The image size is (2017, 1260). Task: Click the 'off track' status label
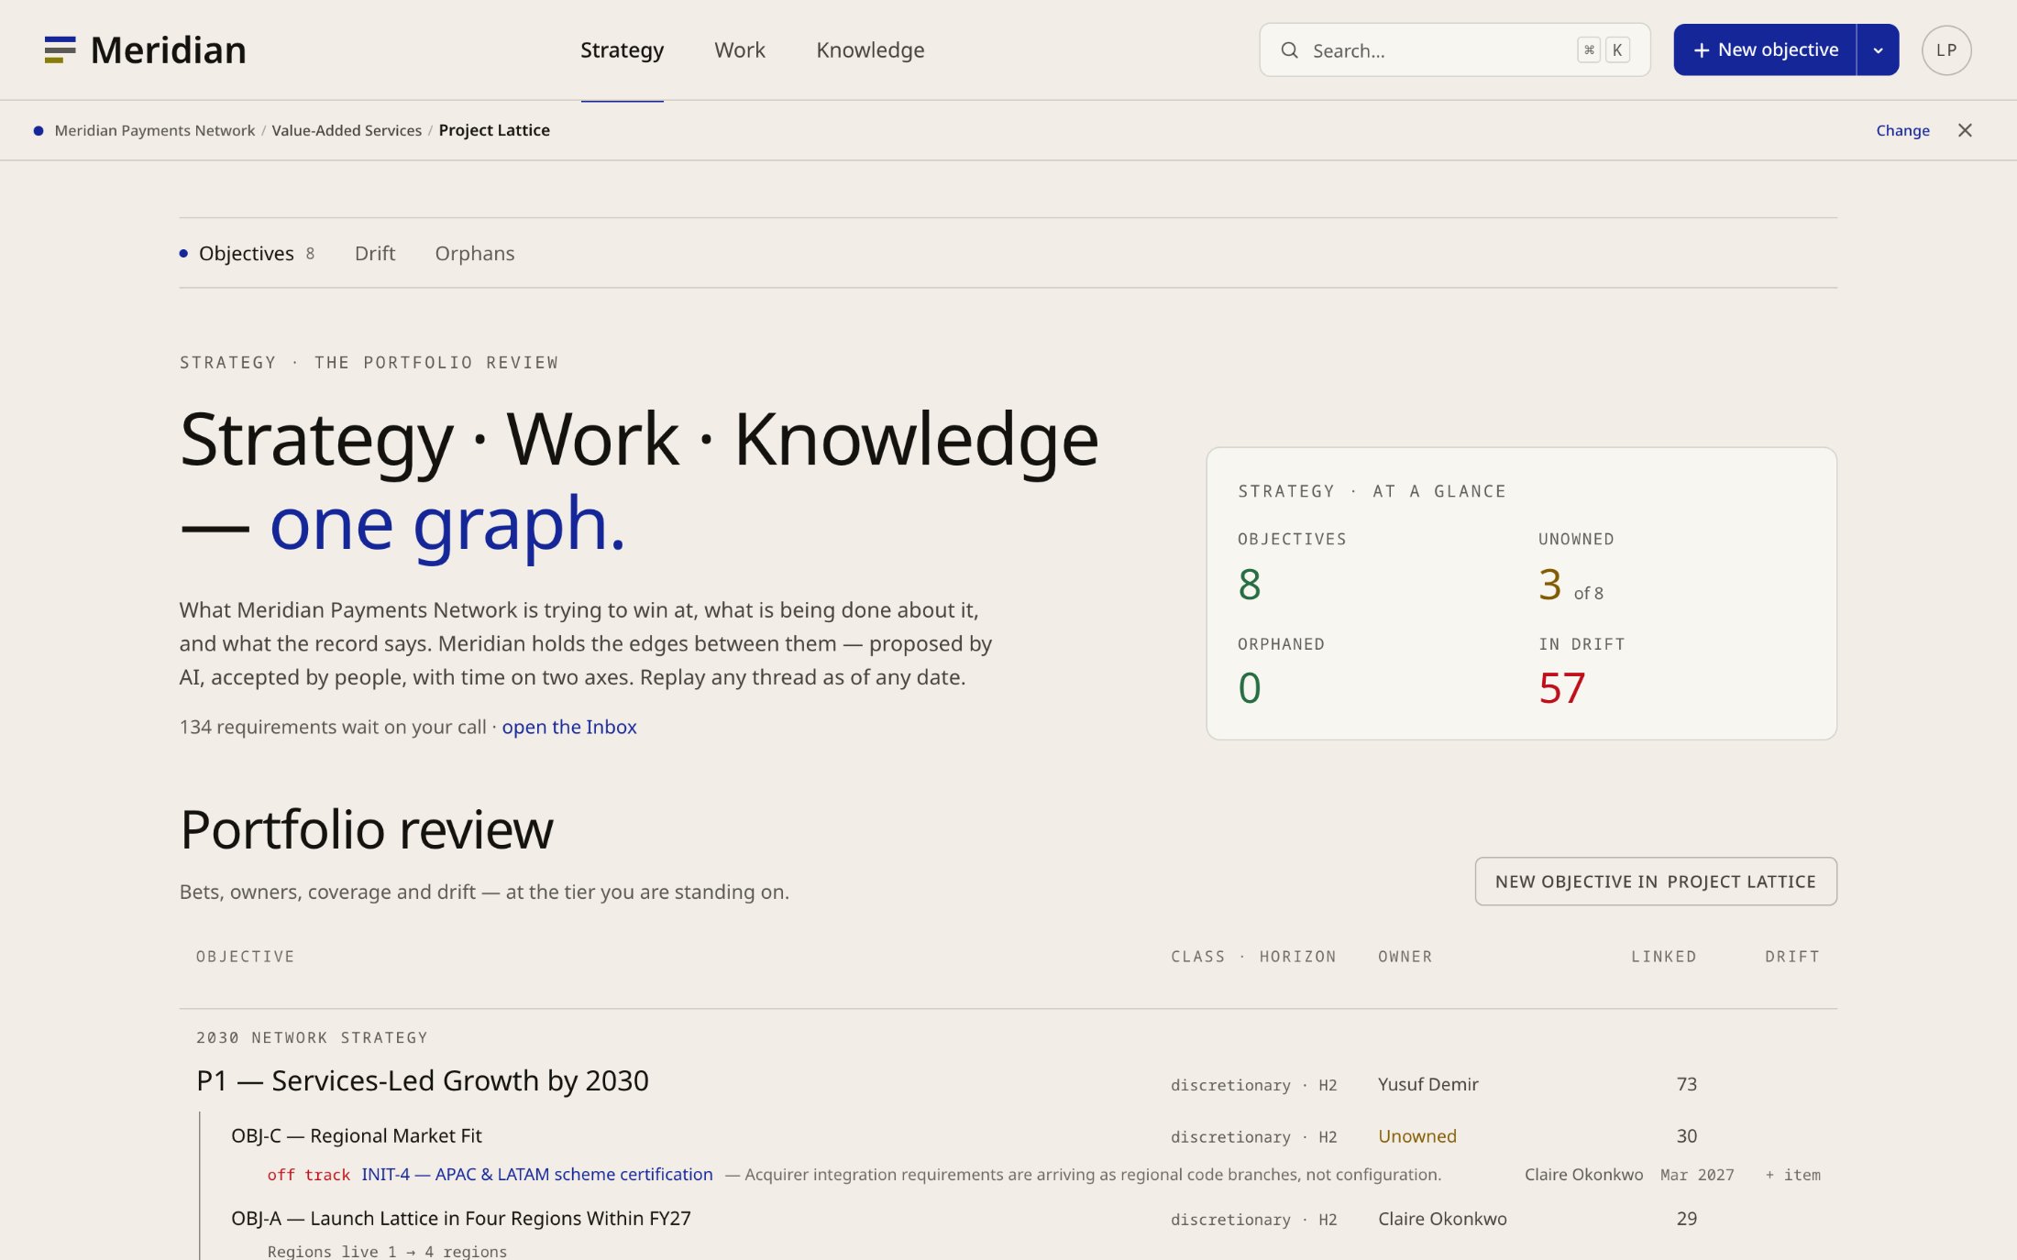point(308,1175)
